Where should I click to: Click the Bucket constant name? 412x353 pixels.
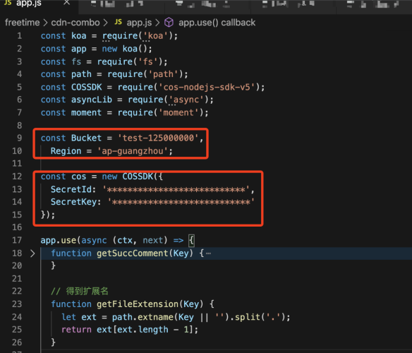pos(86,138)
